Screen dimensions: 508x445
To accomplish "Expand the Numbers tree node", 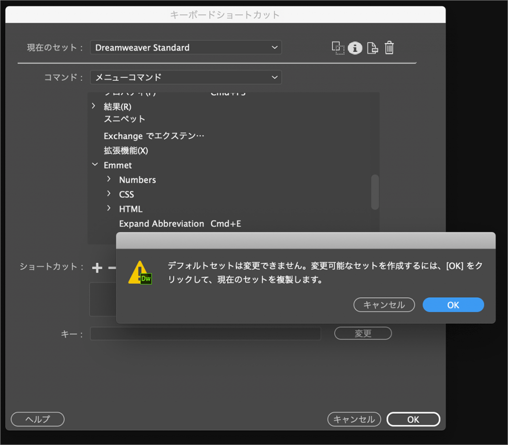I will point(109,180).
